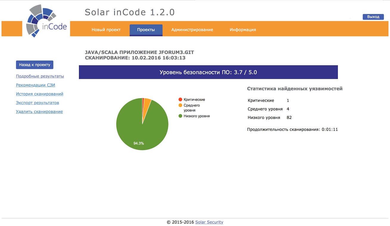Open the Администрирование menu tab
This screenshot has width=390, height=226.
pyautogui.click(x=192, y=30)
